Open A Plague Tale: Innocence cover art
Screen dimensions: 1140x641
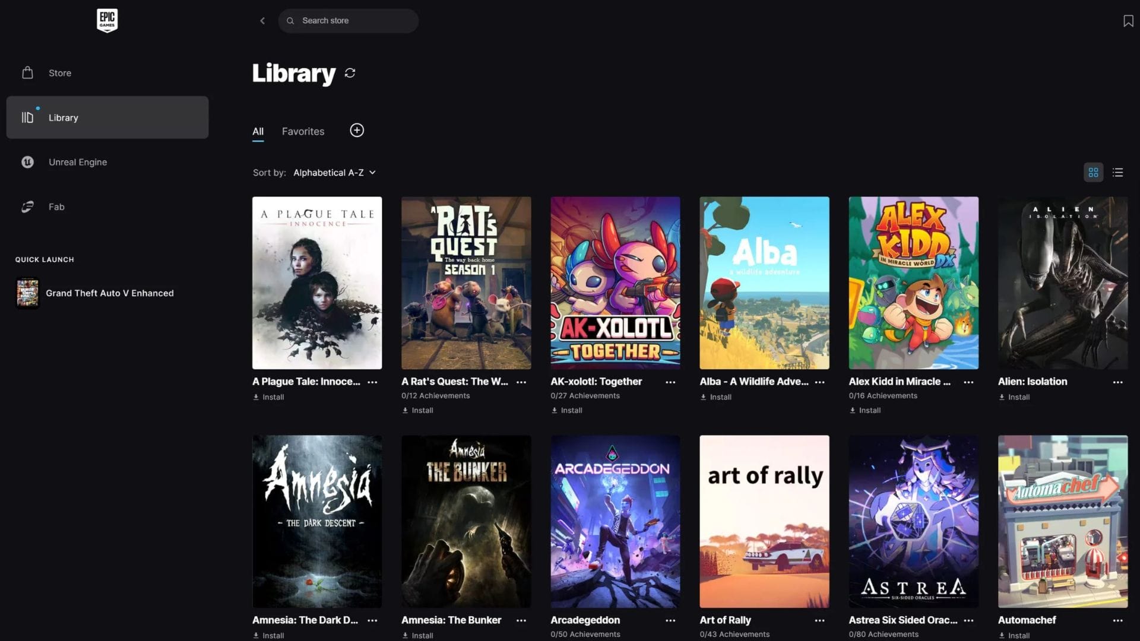[x=317, y=283]
